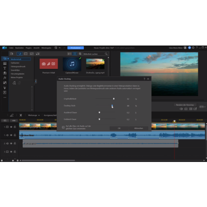Click the undo arrow in top bar

click(60, 48)
